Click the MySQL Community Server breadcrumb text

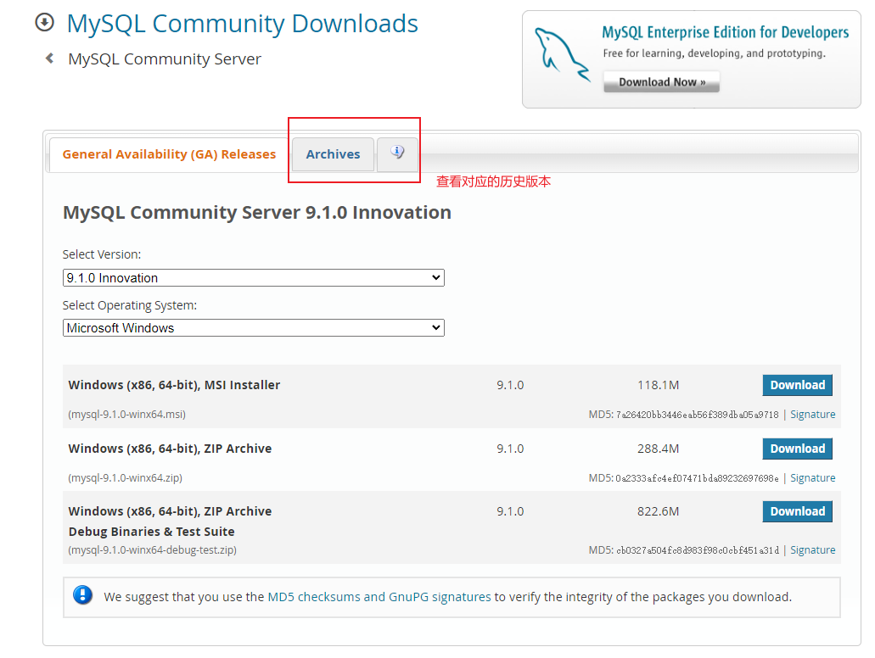pyautogui.click(x=165, y=59)
